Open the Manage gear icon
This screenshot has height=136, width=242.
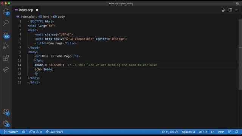[6, 124]
